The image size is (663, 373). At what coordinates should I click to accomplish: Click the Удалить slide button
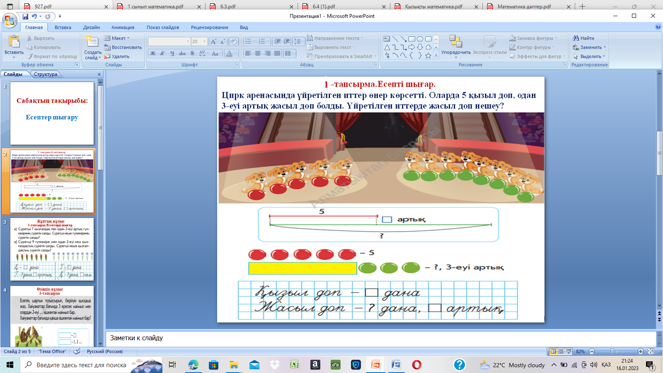(x=117, y=56)
